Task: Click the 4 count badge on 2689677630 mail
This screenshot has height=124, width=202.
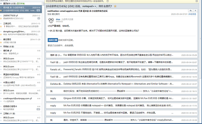Action: coord(39,18)
